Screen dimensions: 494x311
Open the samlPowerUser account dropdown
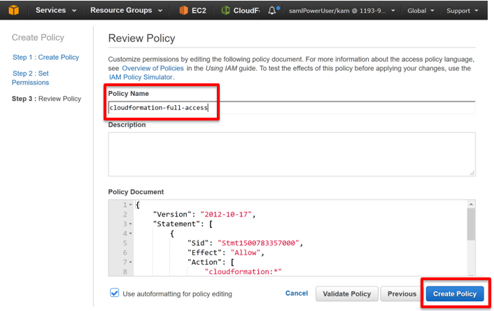tap(342, 11)
